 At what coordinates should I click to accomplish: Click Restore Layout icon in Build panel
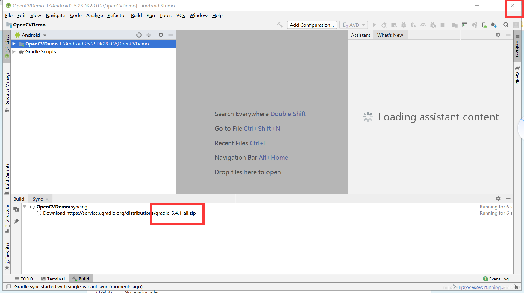(16, 209)
